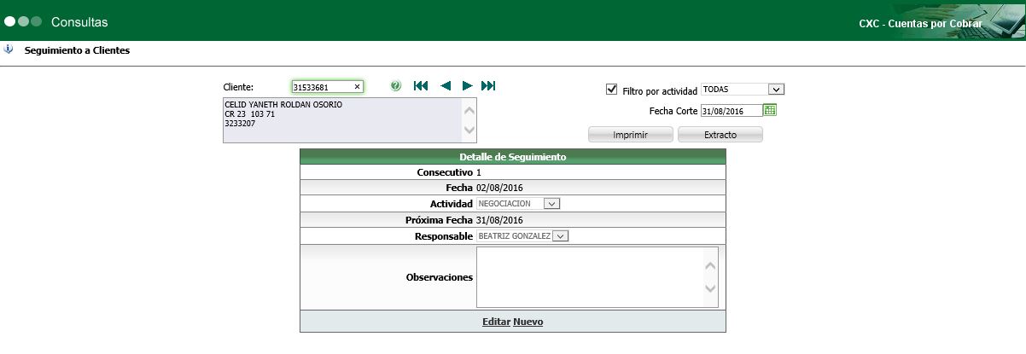The image size is (1026, 354).
Task: Select the client name CELID YANETH ROLDAN OSORIO
Action: tap(283, 105)
